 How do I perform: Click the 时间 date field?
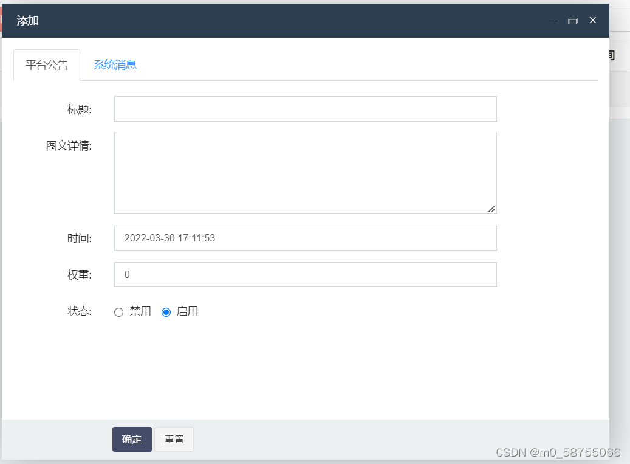pos(306,238)
